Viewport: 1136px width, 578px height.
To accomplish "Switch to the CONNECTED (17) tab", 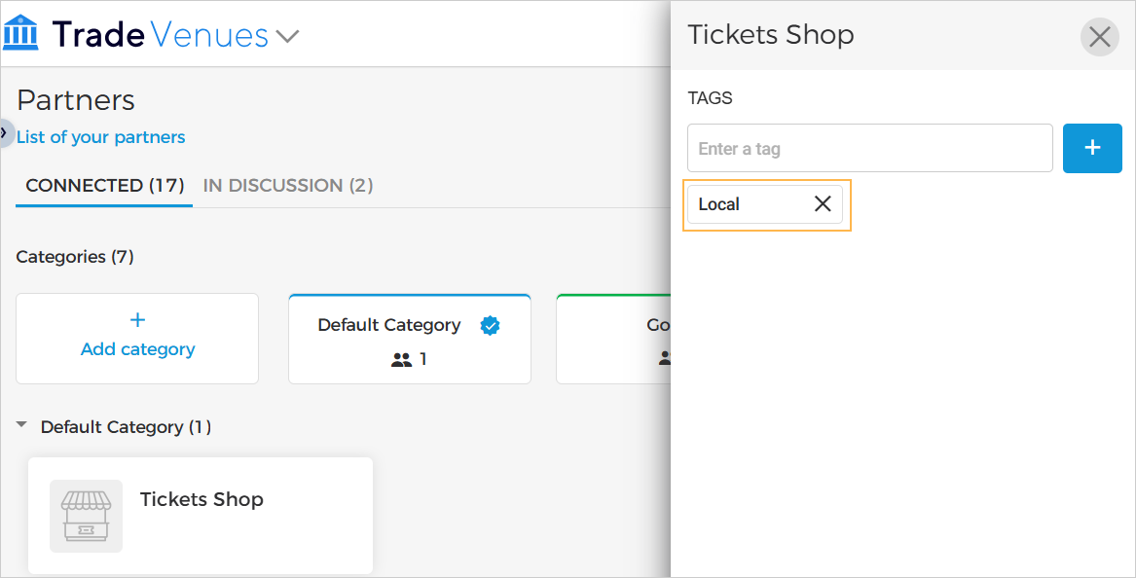I will 104,185.
